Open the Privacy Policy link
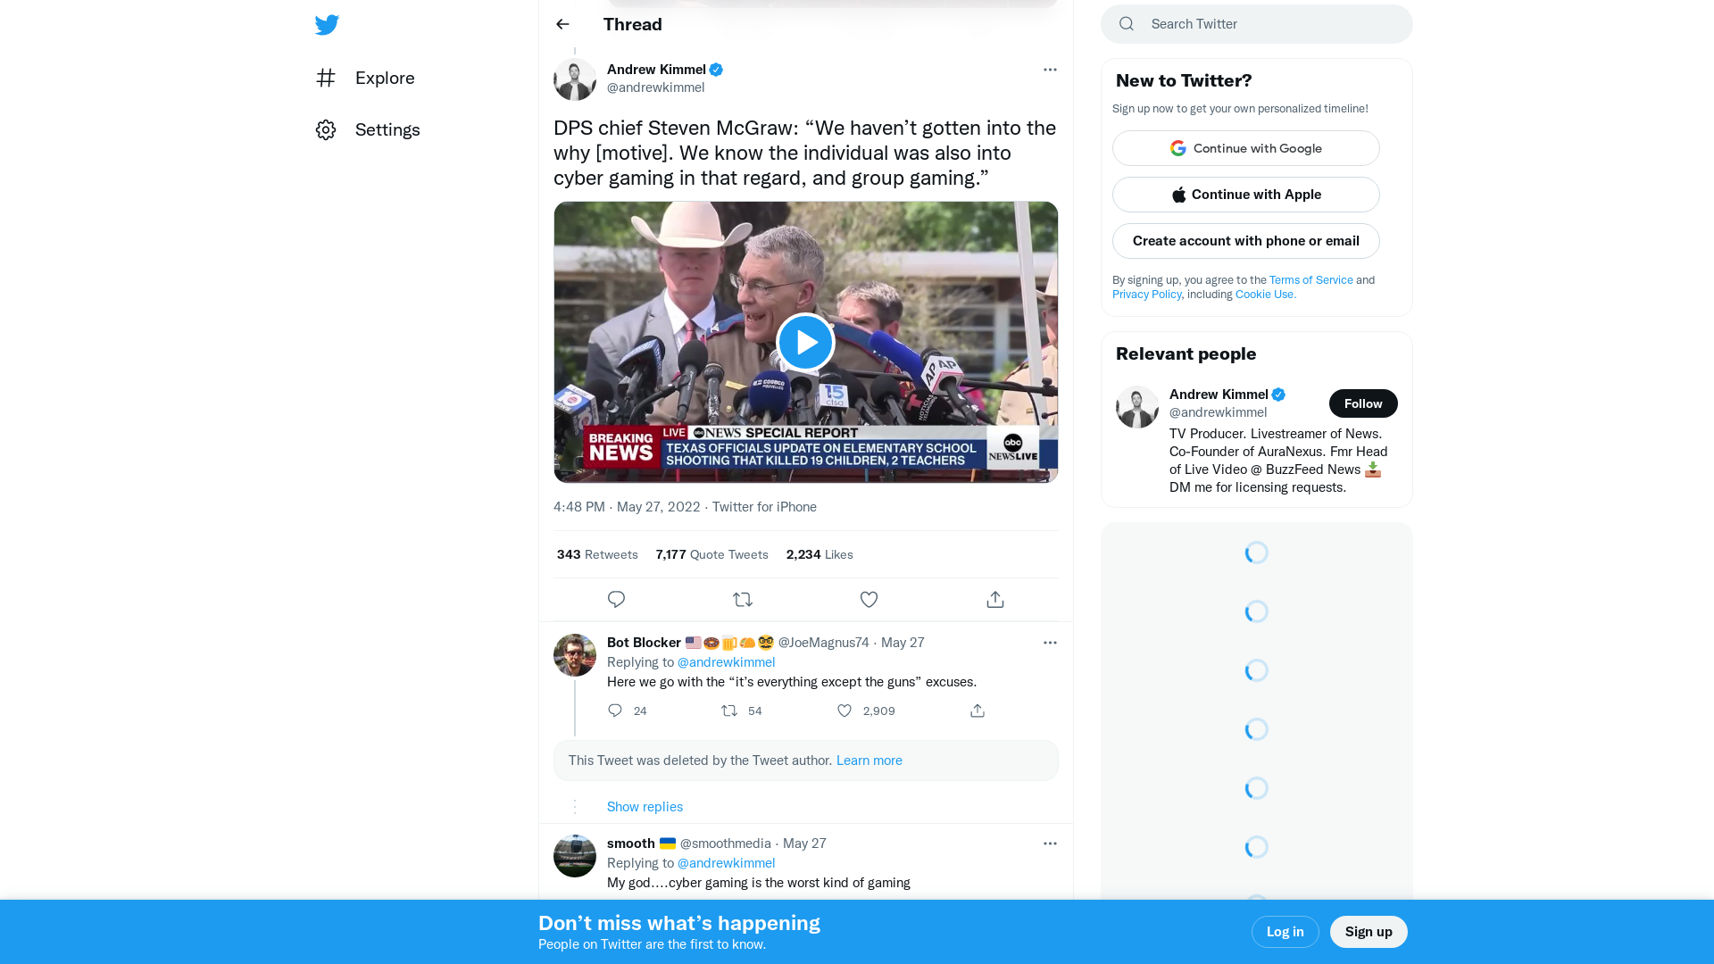The width and height of the screenshot is (1714, 964). point(1146,295)
